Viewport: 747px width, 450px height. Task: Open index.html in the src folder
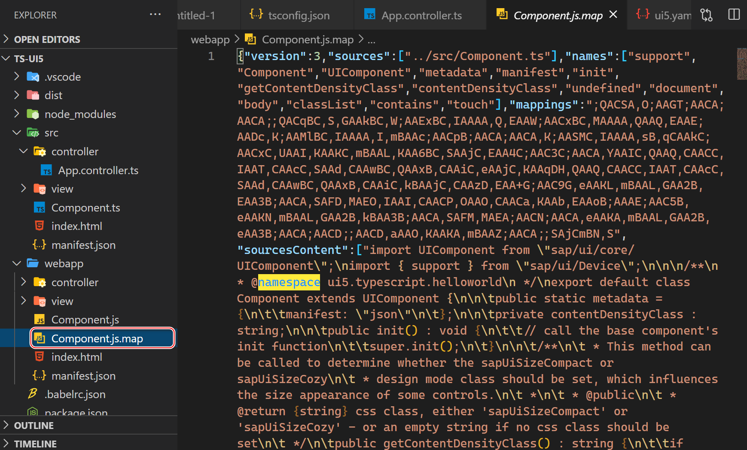[88, 226]
